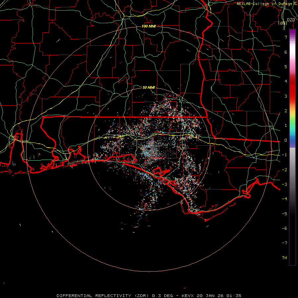This screenshot has width=298, height=298.
Task: Select the -3 value on the ZDR scale
Action: [x=284, y=184]
